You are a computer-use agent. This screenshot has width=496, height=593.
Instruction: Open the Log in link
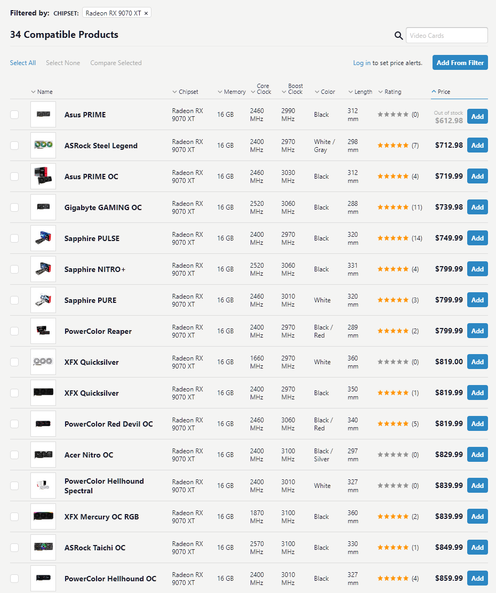pyautogui.click(x=362, y=63)
